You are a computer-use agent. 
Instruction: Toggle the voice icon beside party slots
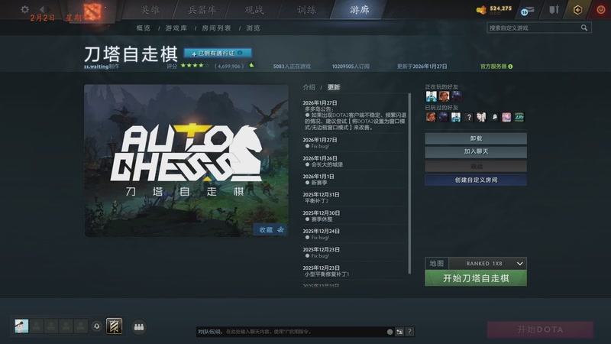(97, 326)
